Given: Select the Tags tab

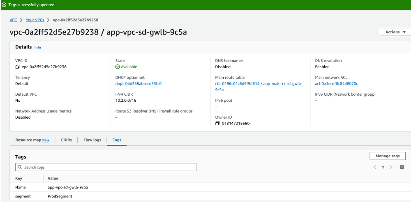Looking at the screenshot, I should pos(117,140).
